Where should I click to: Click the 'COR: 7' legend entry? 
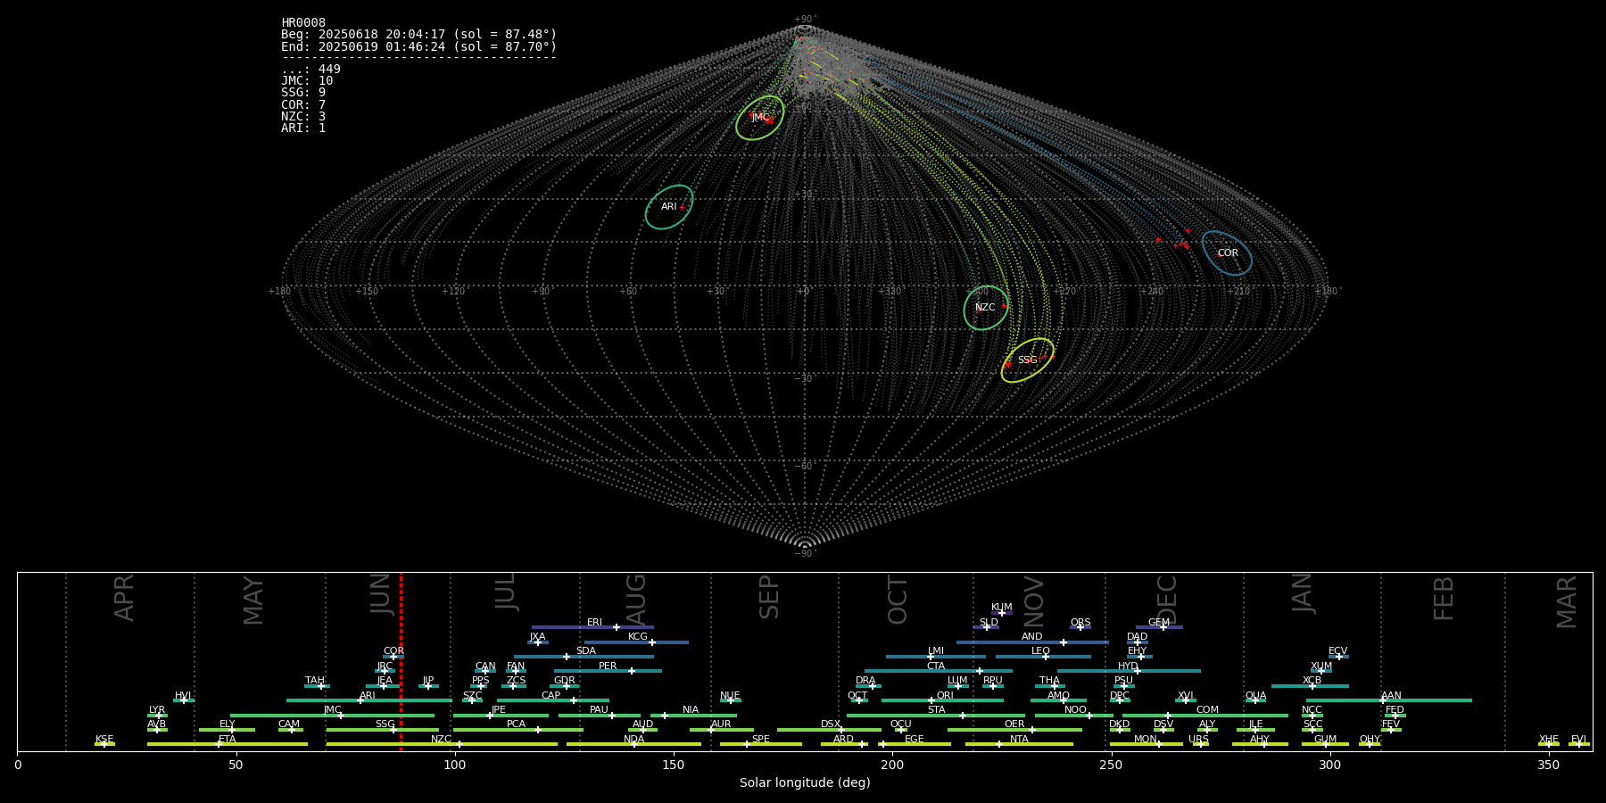coord(303,105)
